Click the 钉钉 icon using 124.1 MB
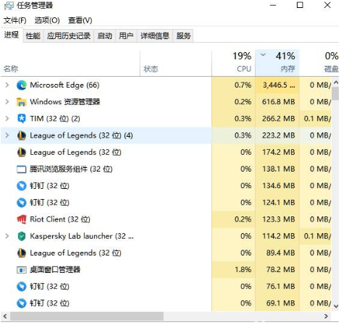Viewport: 341px width, 325px height. [x=22, y=203]
